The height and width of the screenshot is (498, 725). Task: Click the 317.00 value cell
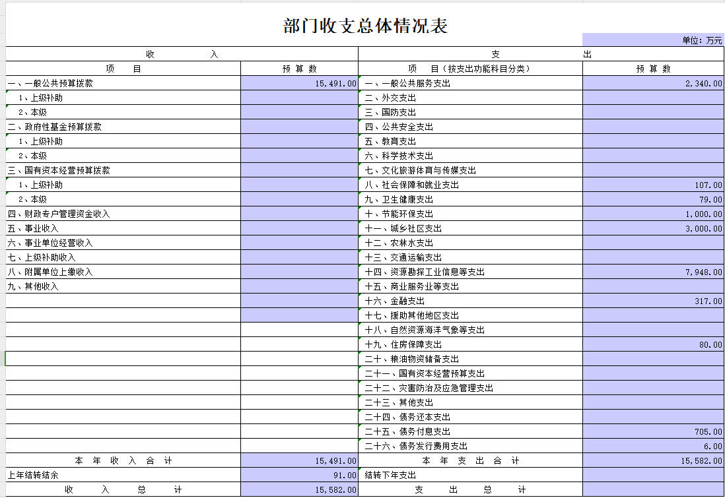tap(653, 301)
